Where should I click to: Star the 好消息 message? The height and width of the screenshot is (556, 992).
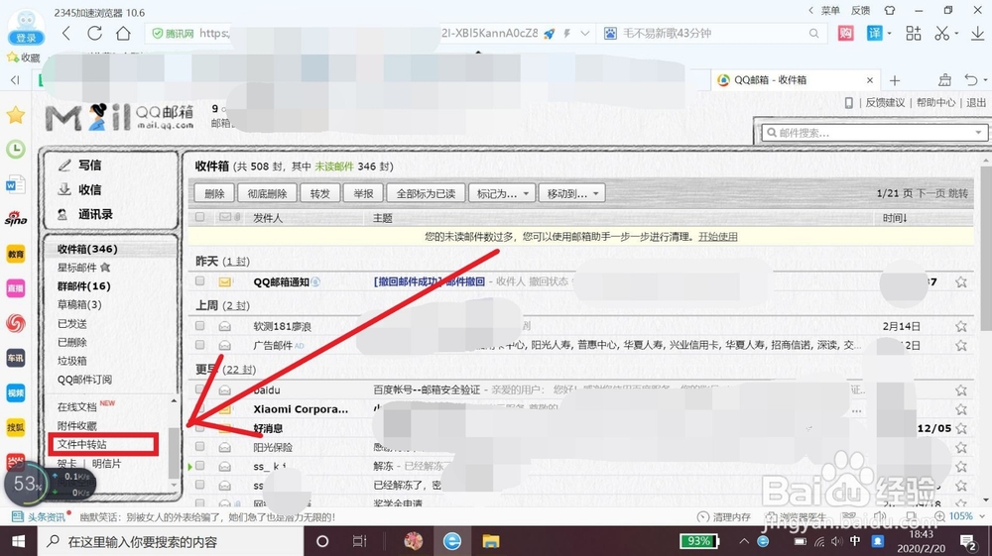(x=961, y=428)
